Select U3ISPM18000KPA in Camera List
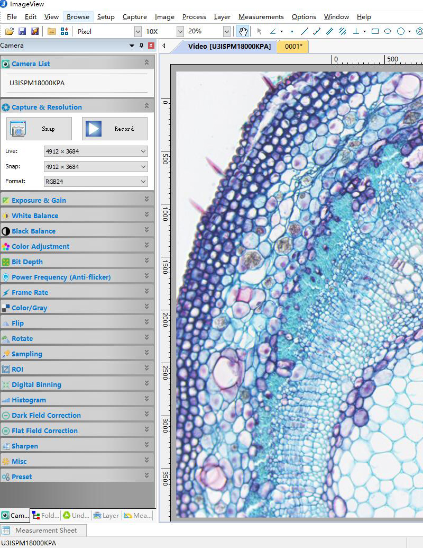 [37, 83]
